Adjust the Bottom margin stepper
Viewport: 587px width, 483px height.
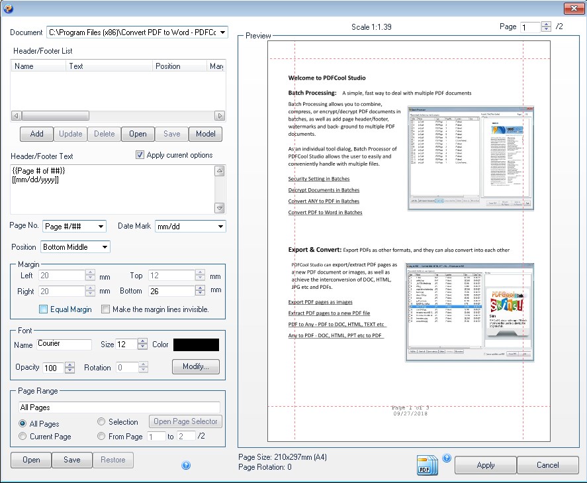click(201, 290)
